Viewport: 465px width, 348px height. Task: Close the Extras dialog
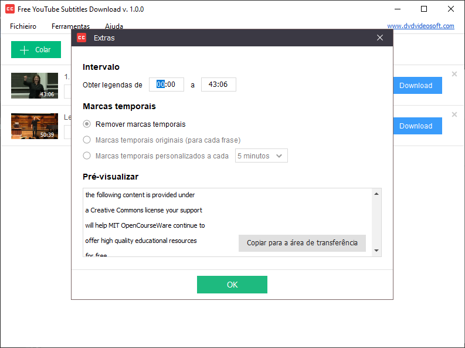tap(379, 38)
